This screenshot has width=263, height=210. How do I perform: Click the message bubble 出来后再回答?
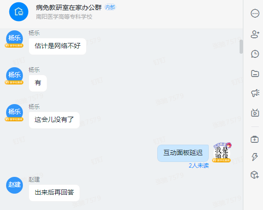54,193
